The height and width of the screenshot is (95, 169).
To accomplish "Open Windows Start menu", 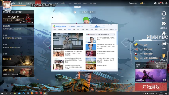I will pyautogui.click(x=2, y=93).
